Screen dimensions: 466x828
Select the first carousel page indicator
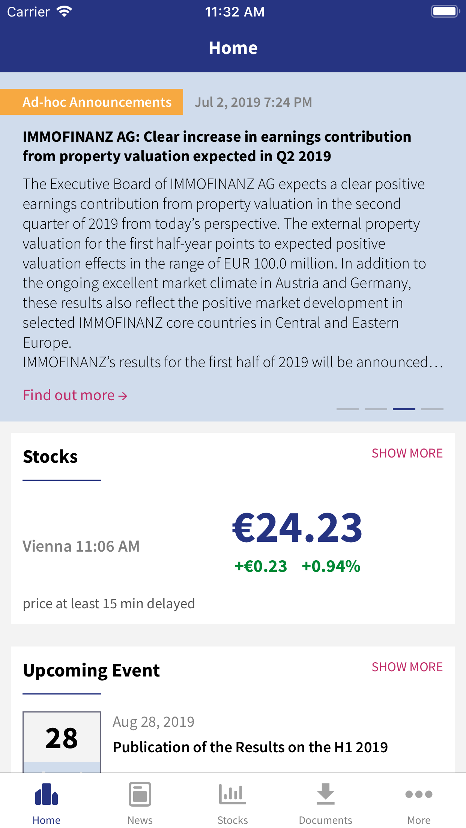347,409
